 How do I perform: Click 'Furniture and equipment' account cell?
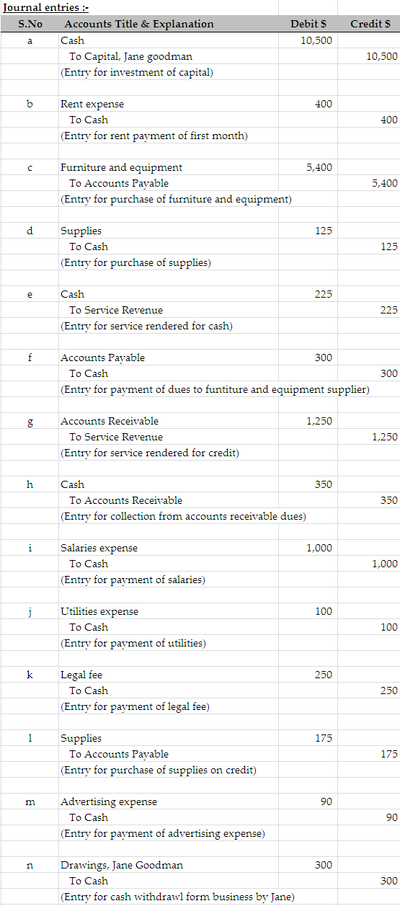coord(121,167)
